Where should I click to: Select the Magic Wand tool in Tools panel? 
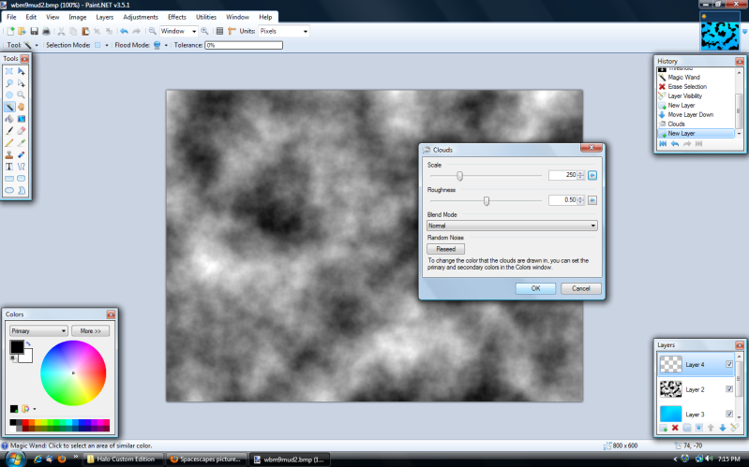pos(9,107)
